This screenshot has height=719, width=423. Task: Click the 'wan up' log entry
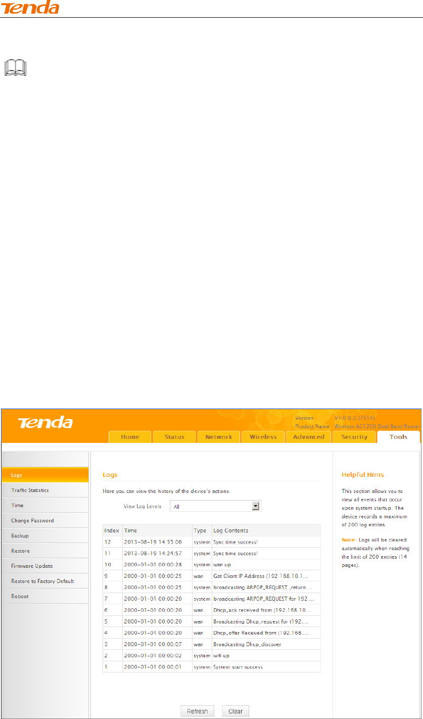coord(212,566)
